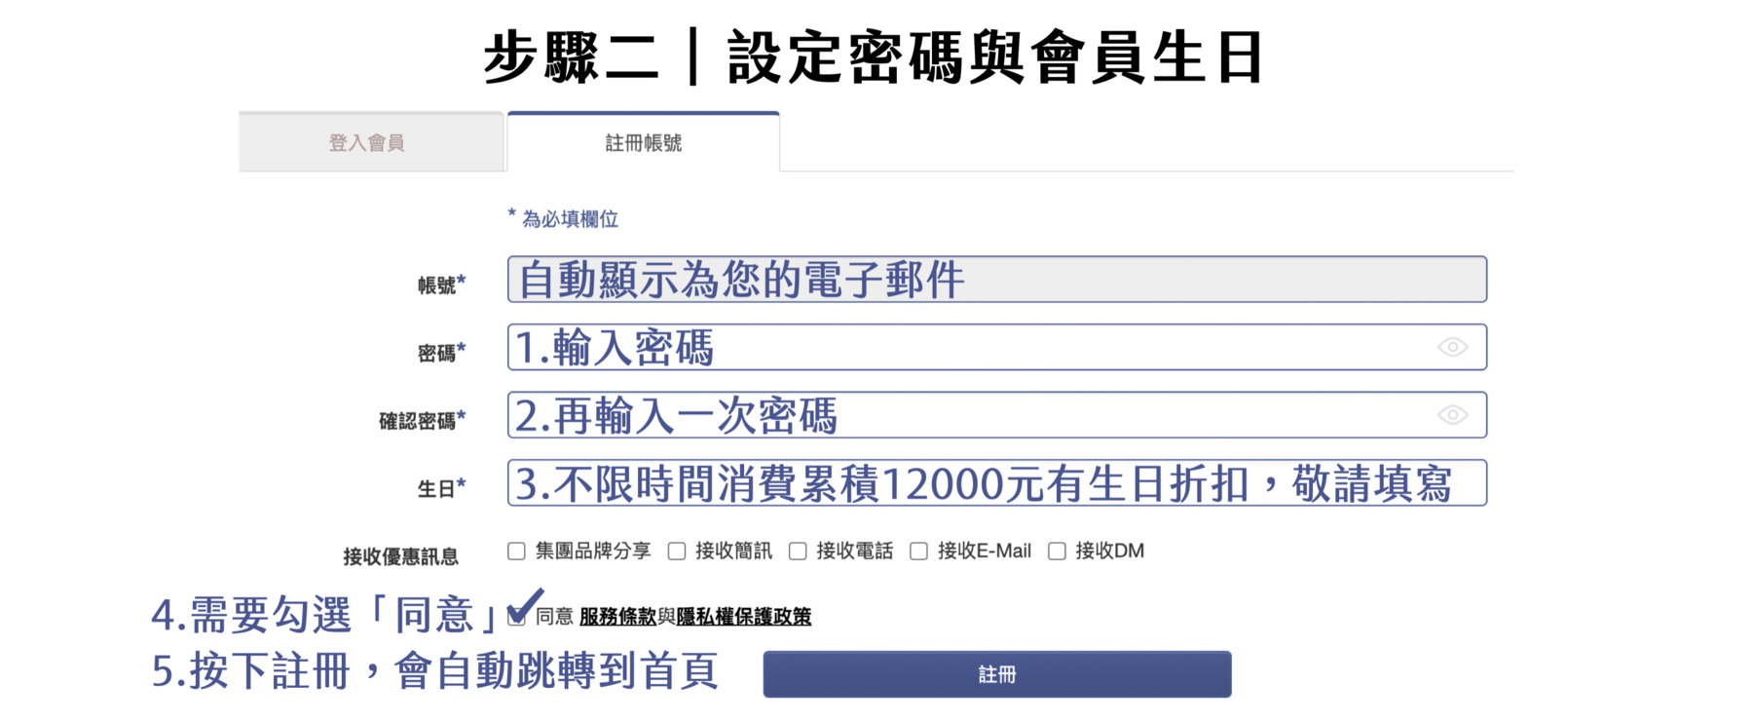Switch to the 登入會員 tab
The image size is (1753, 723).
tap(371, 142)
